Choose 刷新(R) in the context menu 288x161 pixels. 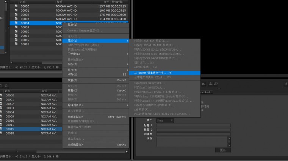[x=95, y=74]
